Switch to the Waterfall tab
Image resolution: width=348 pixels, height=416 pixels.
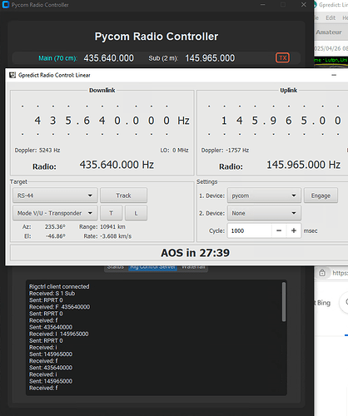(x=193, y=267)
